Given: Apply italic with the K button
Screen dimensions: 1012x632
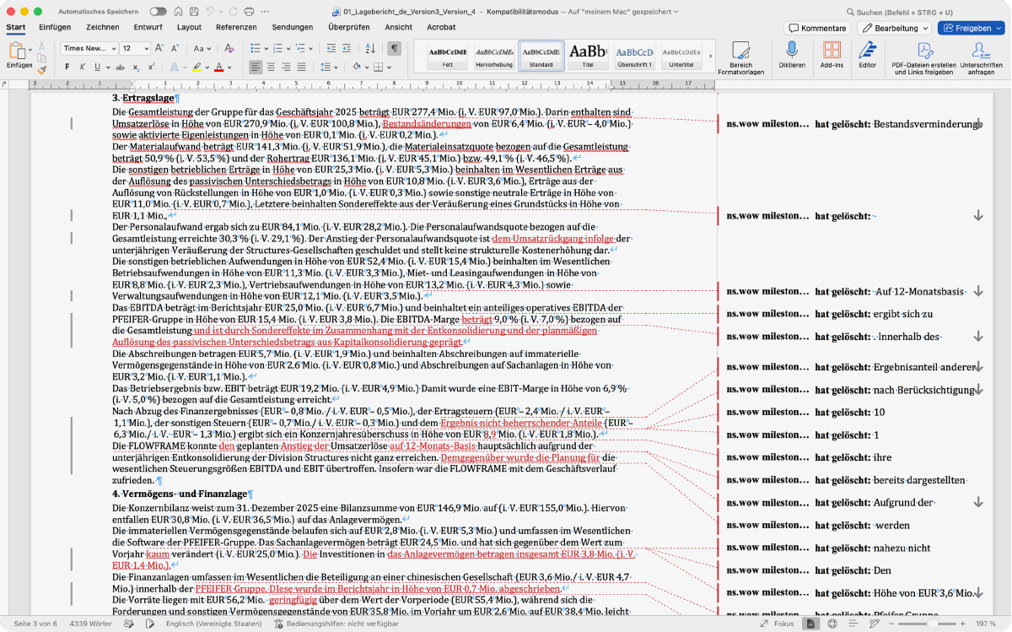Looking at the screenshot, I should (x=83, y=68).
